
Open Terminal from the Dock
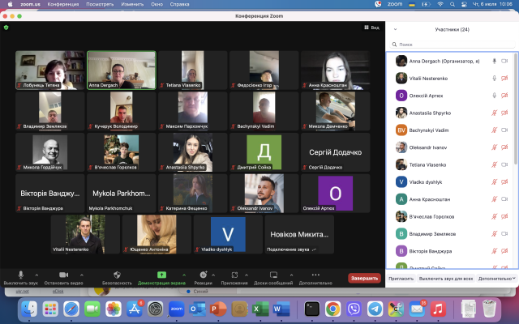[312, 309]
